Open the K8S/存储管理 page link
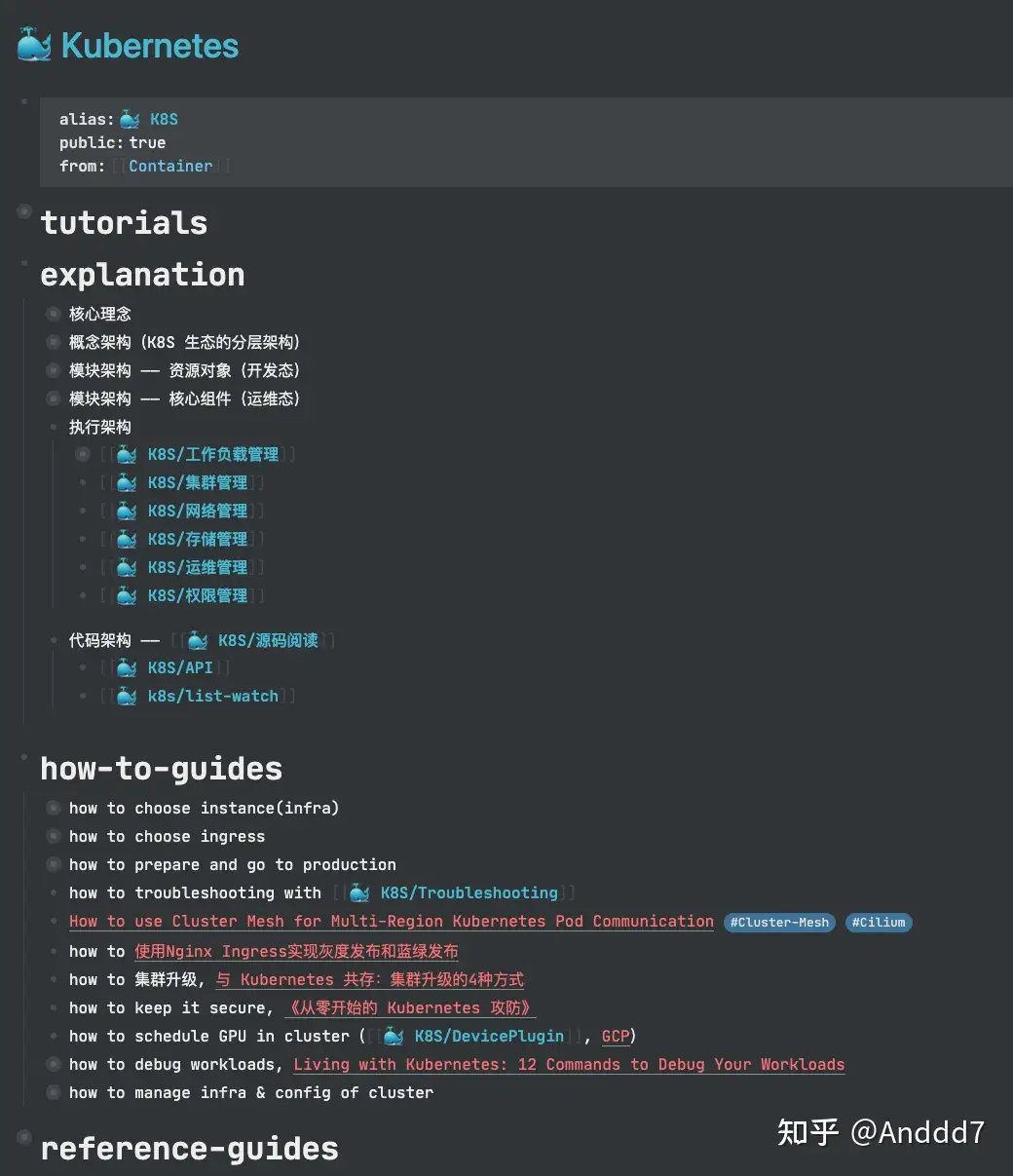Screen dimensions: 1013x1176 (x=198, y=540)
